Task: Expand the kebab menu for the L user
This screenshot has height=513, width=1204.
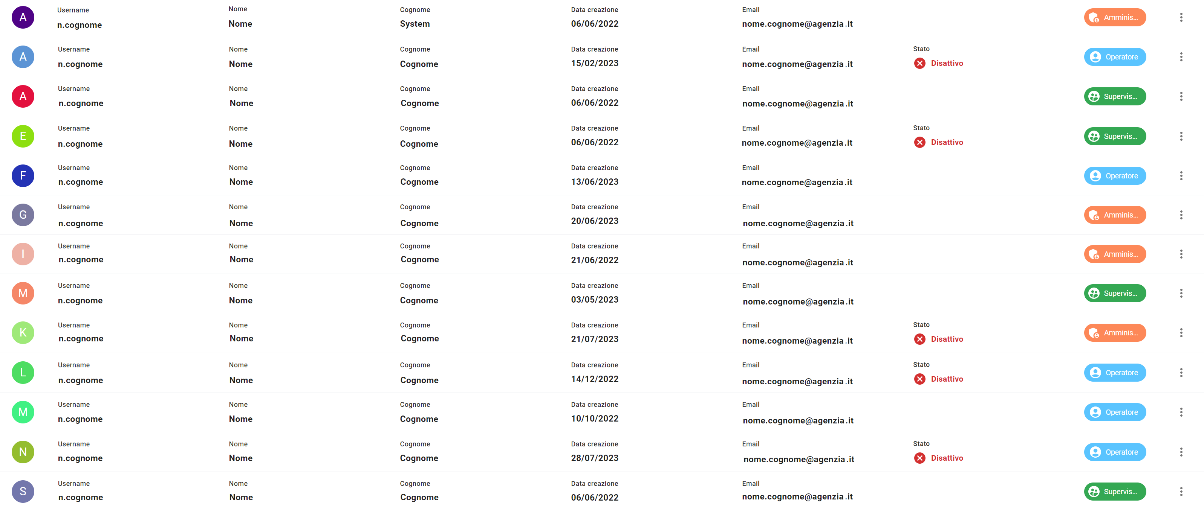Action: click(x=1181, y=373)
